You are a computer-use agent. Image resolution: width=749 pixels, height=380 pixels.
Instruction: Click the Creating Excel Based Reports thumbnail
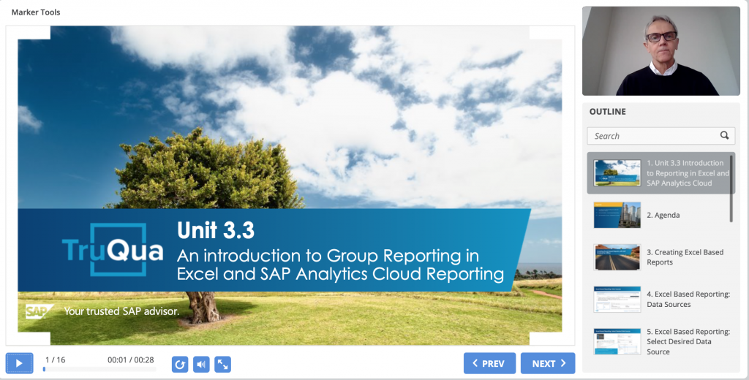(x=617, y=256)
